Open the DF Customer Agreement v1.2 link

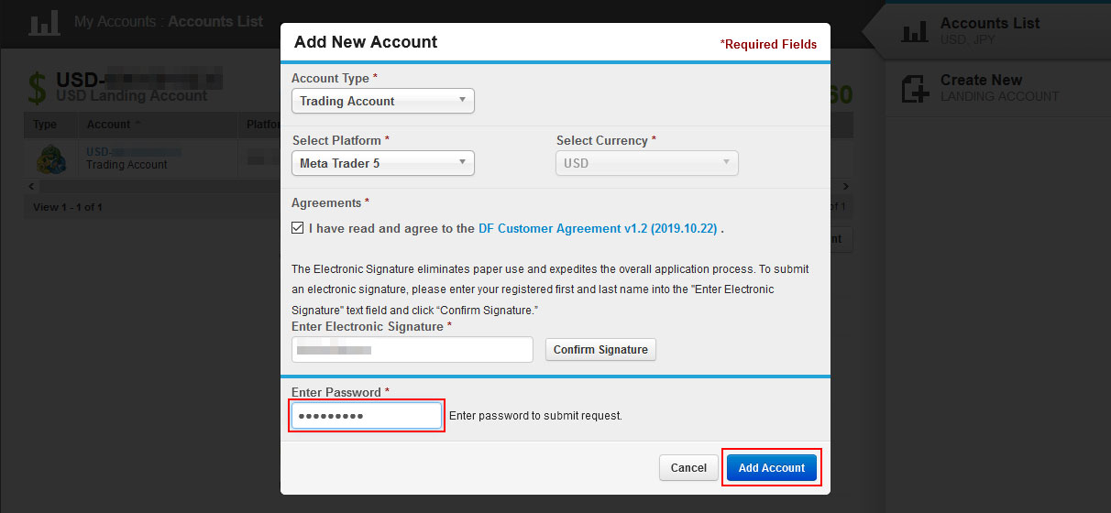tap(598, 228)
